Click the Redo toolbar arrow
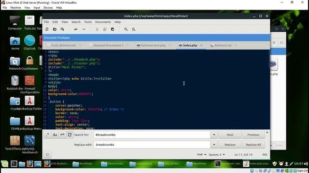The image size is (309, 173). tap(84, 29)
